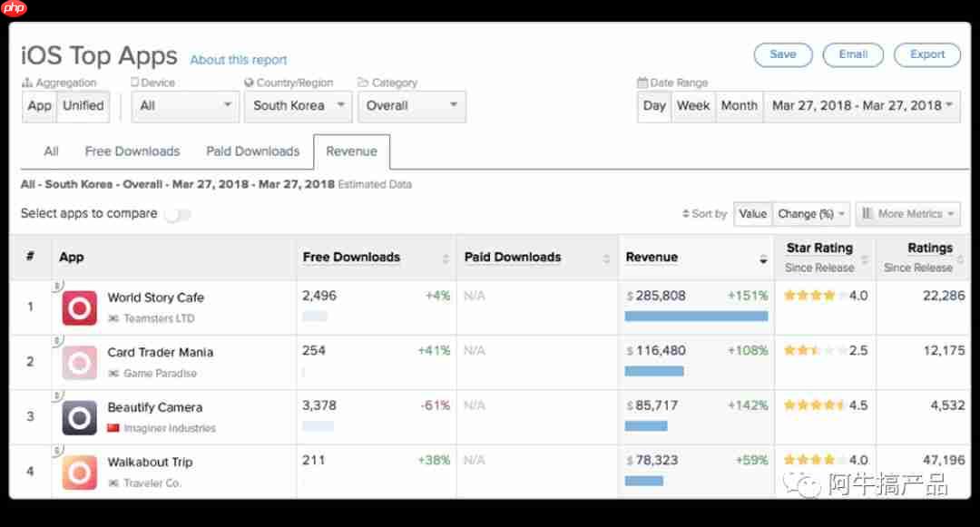Click World Story Cafe revenue bar
The width and height of the screenshot is (980, 527).
tap(696, 316)
